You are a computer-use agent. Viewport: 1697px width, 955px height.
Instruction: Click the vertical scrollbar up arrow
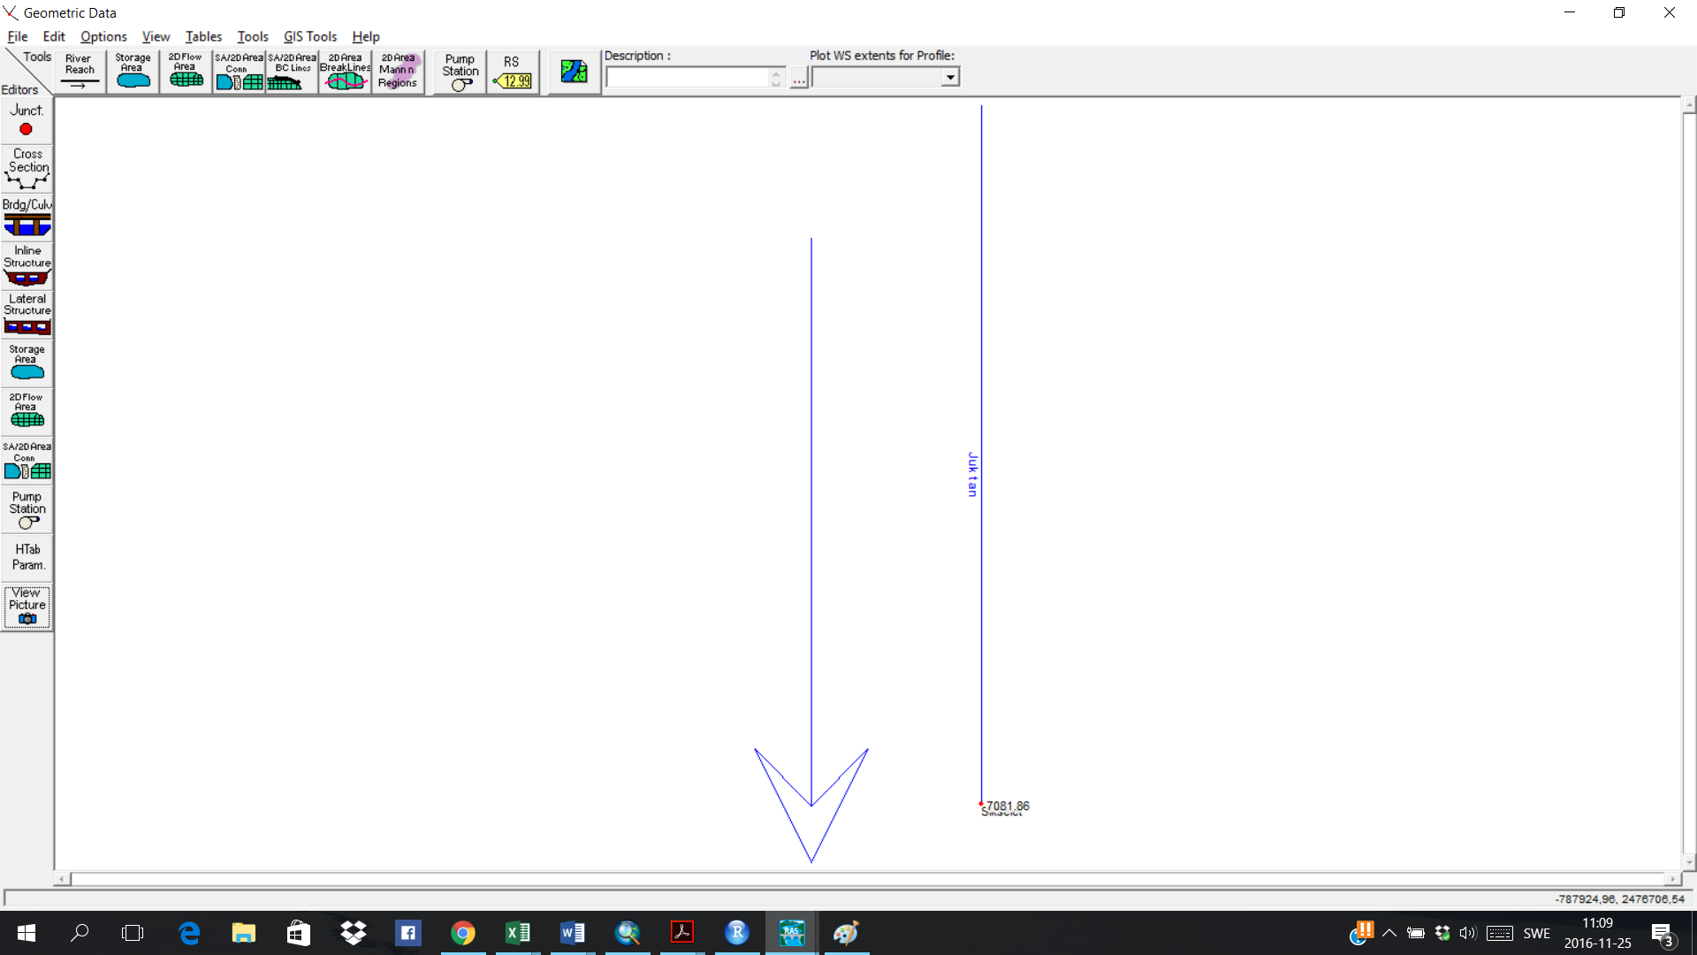tap(1689, 104)
